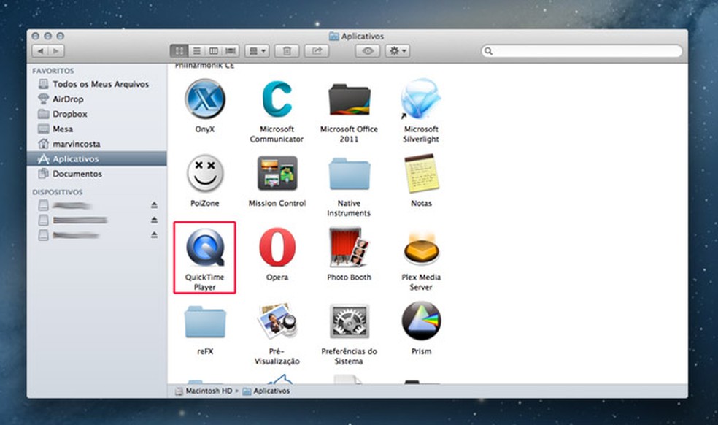Select Todos os Meus Arquivos in sidebar
The image size is (718, 425).
pos(96,84)
